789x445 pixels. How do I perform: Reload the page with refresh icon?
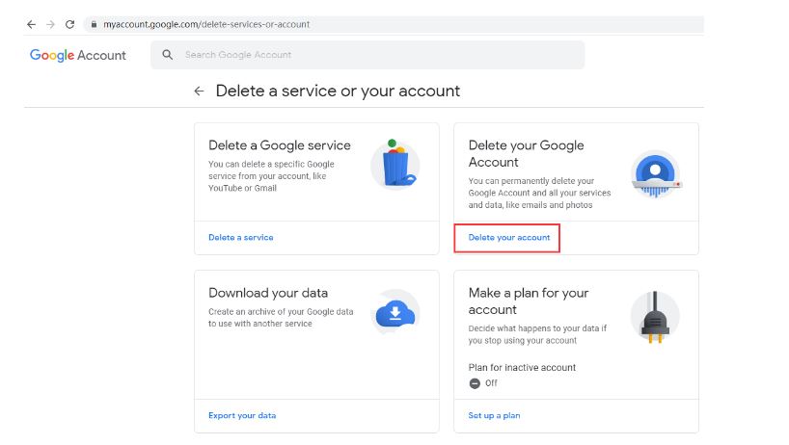[x=69, y=24]
